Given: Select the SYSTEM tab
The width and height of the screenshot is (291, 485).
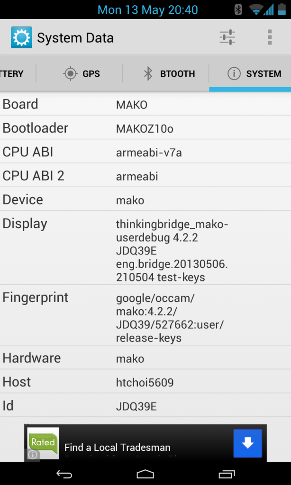Looking at the screenshot, I should [254, 74].
